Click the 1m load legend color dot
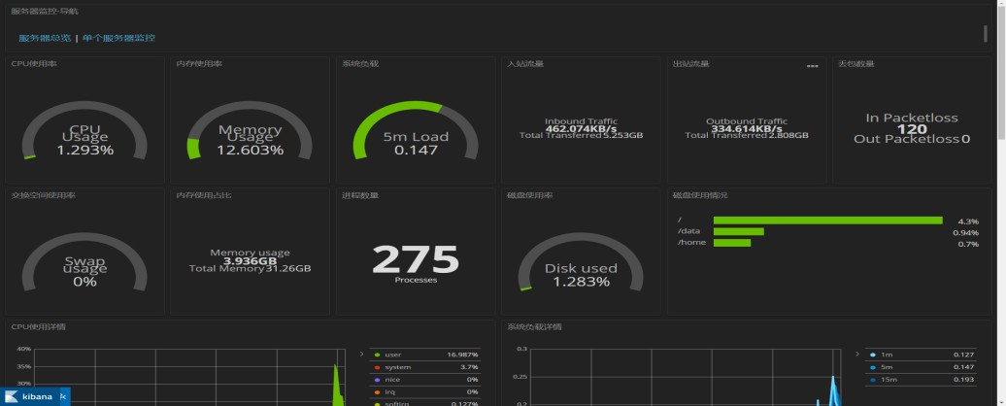Viewport: 1006px width, 406px height. tap(873, 355)
